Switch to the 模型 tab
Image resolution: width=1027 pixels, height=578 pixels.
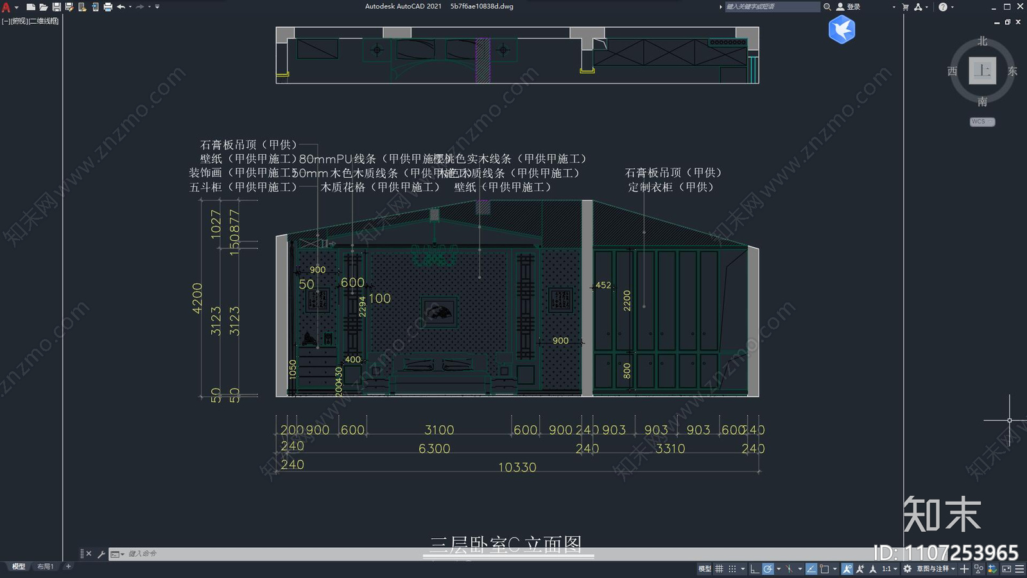click(x=19, y=566)
